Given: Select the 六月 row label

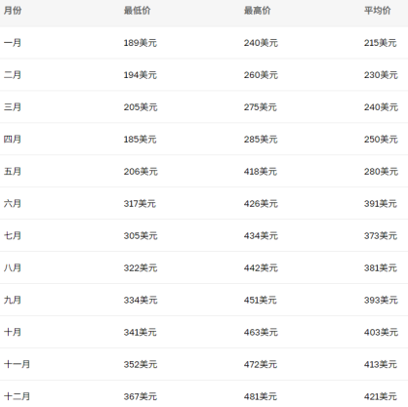Looking at the screenshot, I should (13, 204).
